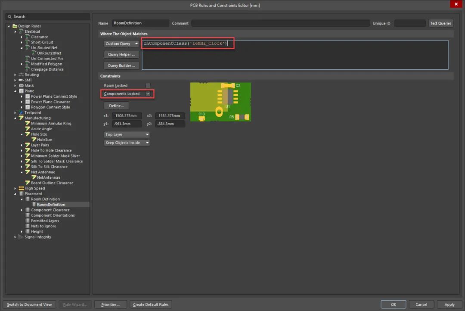Image resolution: width=465 pixels, height=311 pixels.
Task: Click the Mask category icon
Action: [x=21, y=85]
